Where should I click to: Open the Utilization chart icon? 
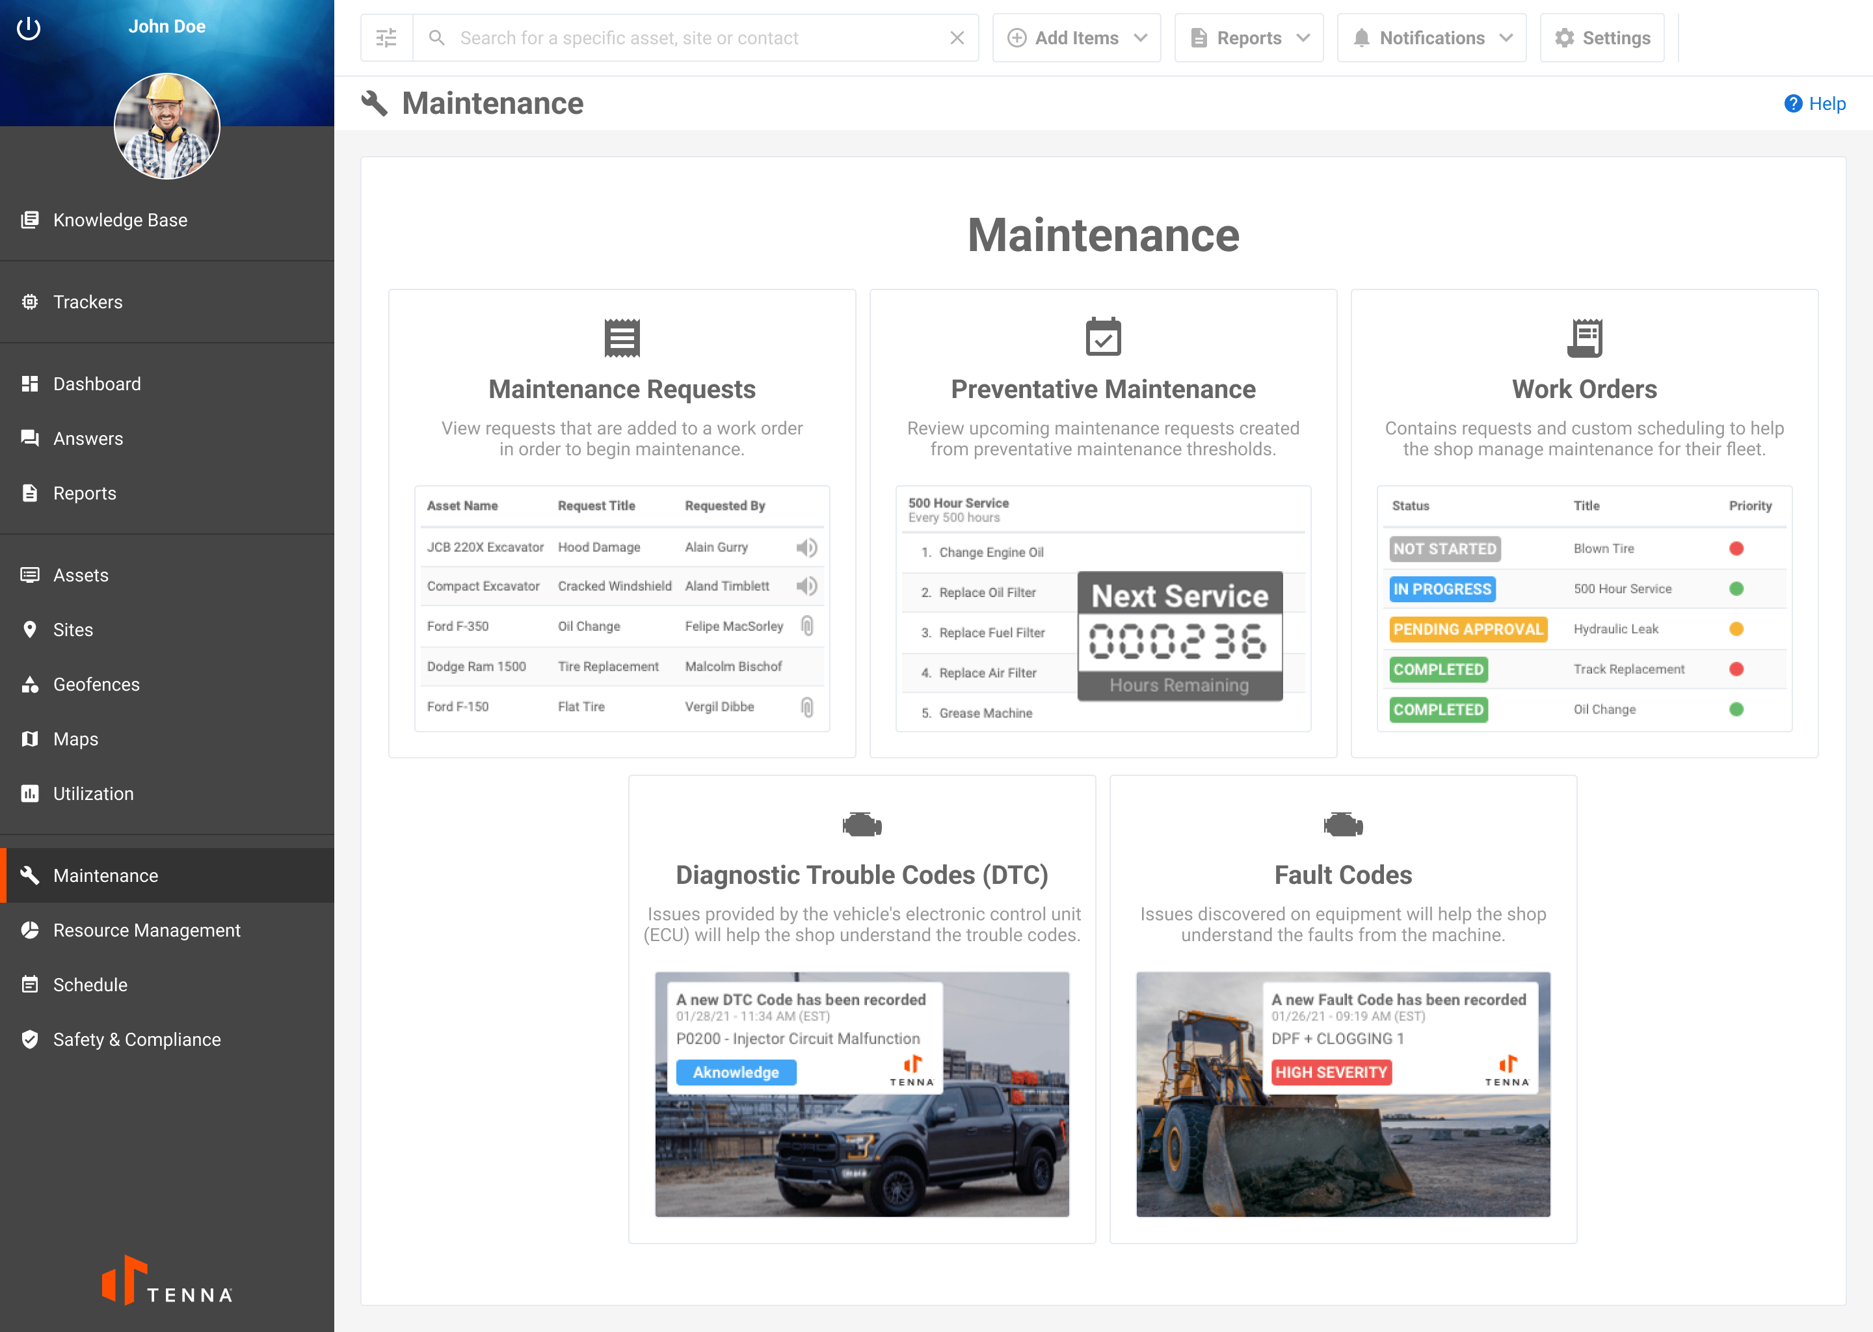tap(31, 793)
